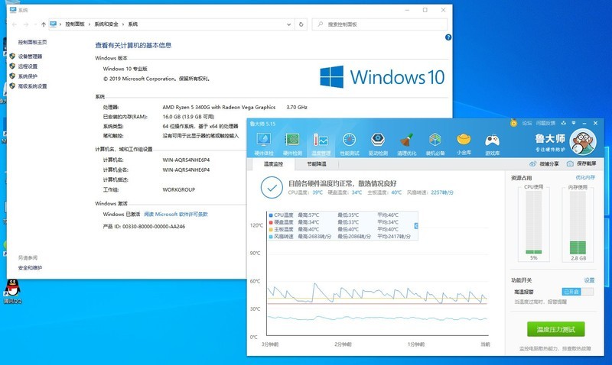
Task: Click the 保存截屏 camera icon
Action: pos(570,164)
